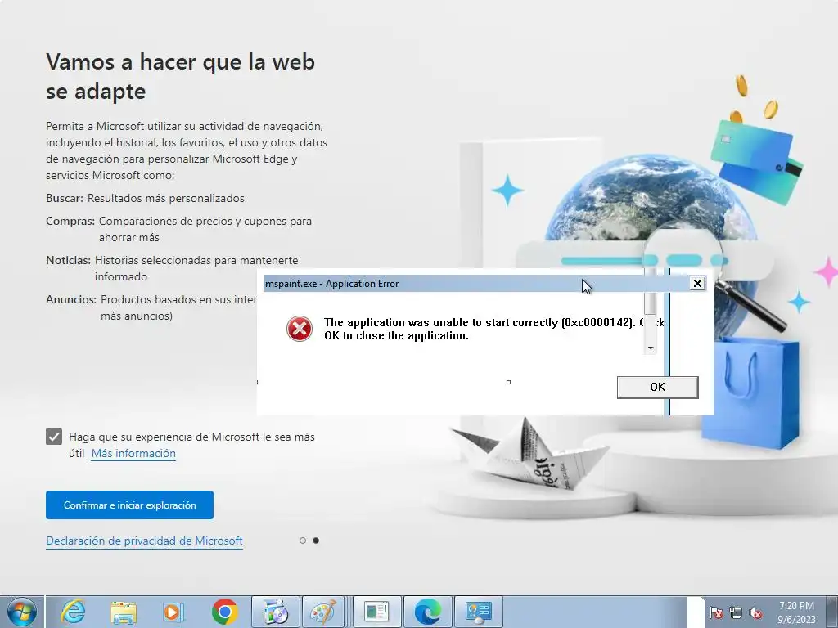Switch to Microsoft Edge taskbar item
The height and width of the screenshot is (628, 838).
tap(427, 612)
